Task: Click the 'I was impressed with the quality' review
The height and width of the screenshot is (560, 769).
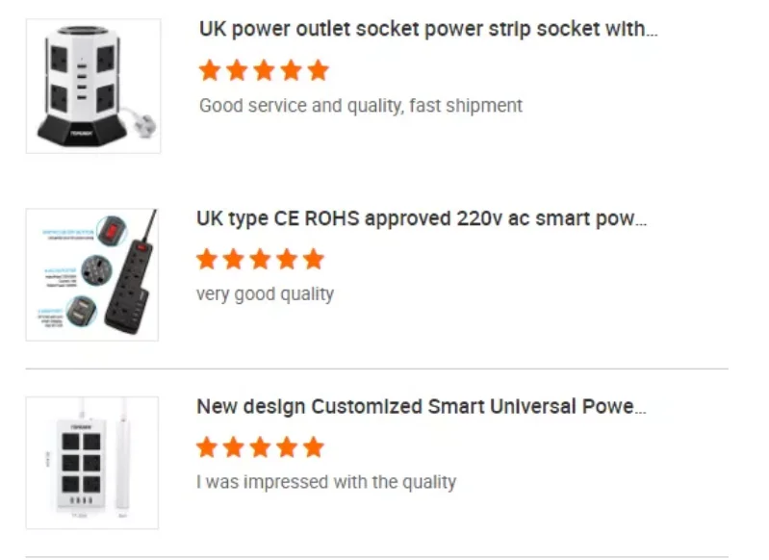Action: tap(325, 481)
